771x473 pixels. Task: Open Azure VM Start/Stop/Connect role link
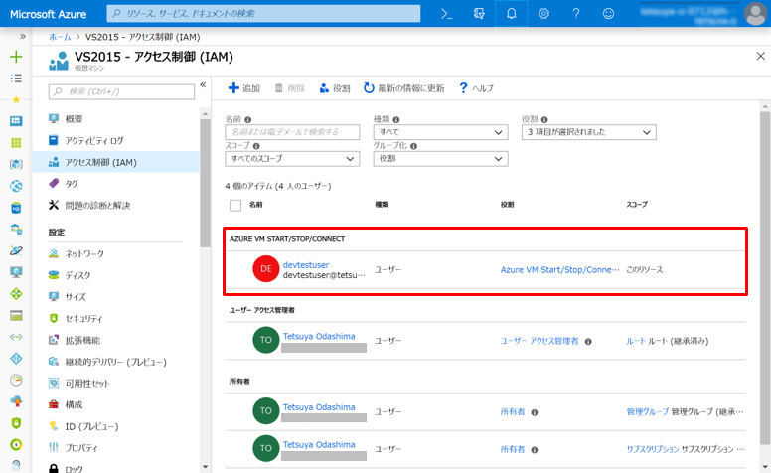tap(559, 270)
